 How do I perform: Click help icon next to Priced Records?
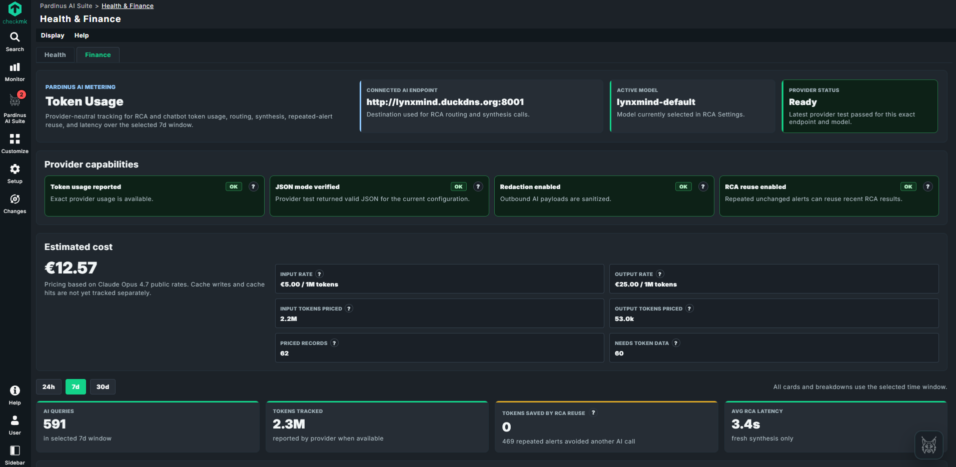coord(335,343)
